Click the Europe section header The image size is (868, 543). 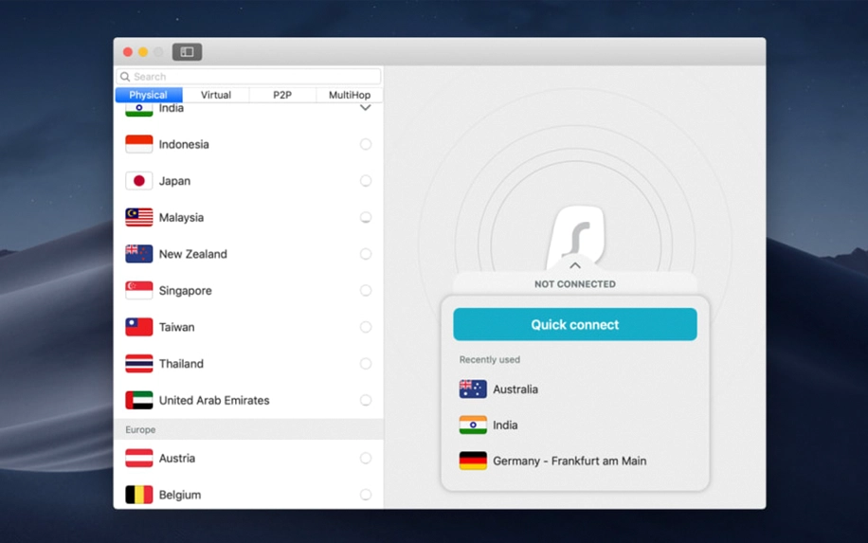[x=248, y=429]
